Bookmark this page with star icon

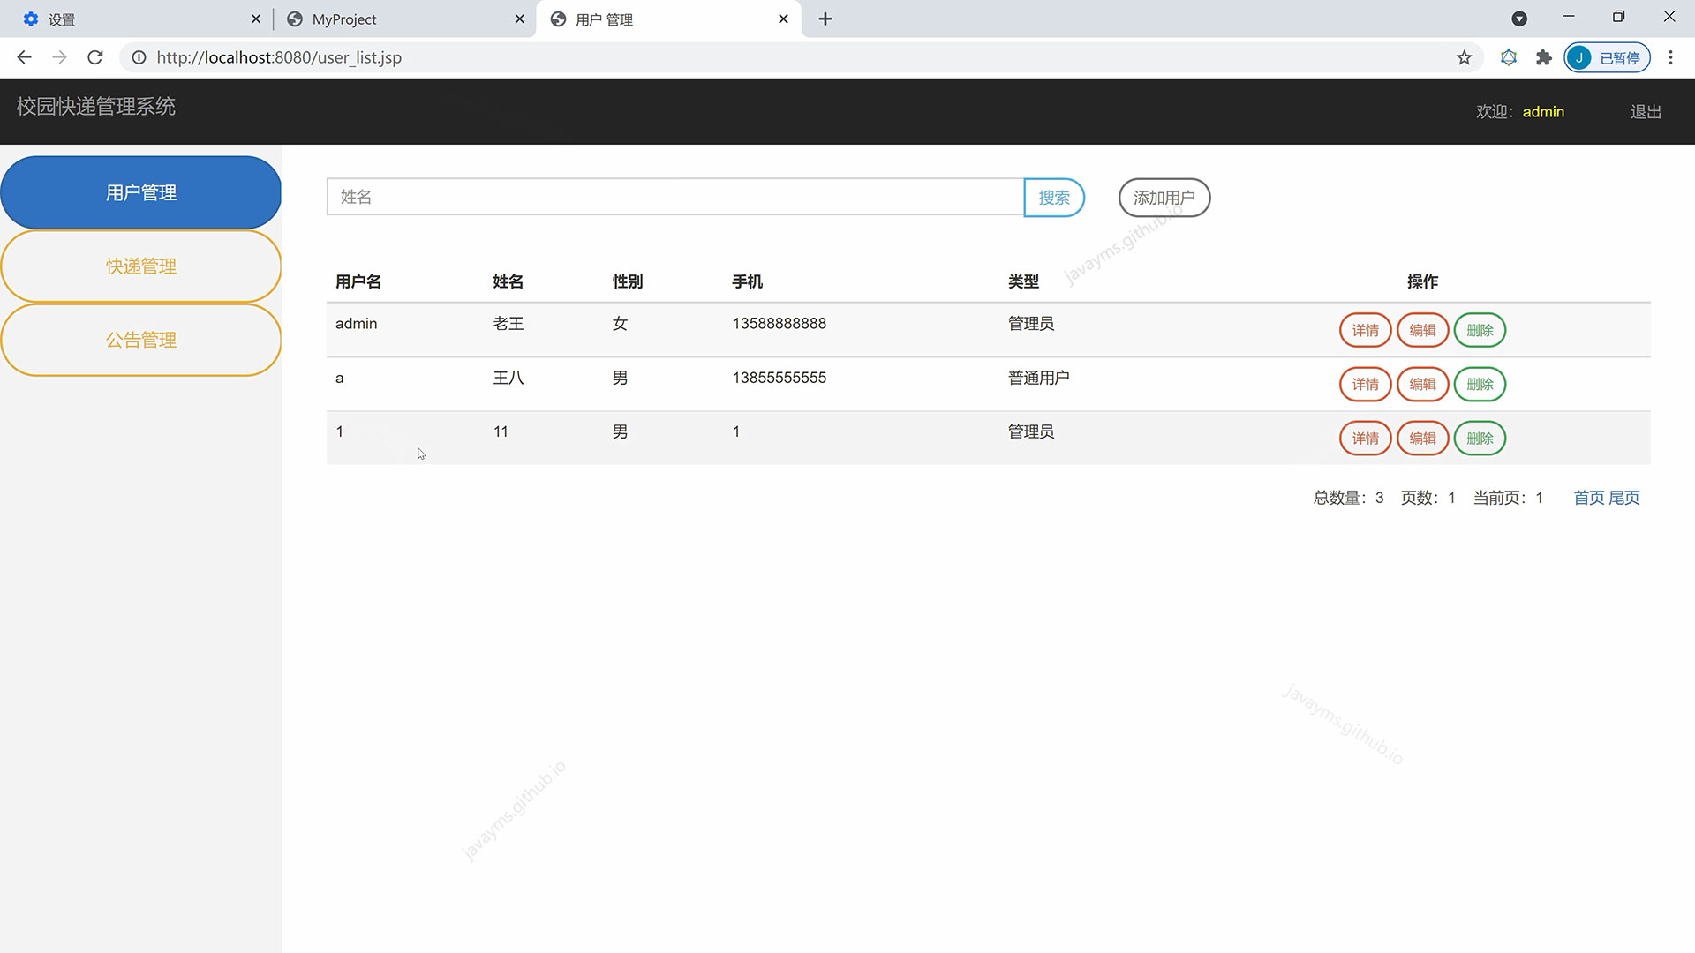coord(1464,57)
